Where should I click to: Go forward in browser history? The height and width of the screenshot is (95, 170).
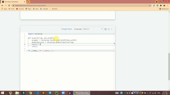(x=6, y=6)
